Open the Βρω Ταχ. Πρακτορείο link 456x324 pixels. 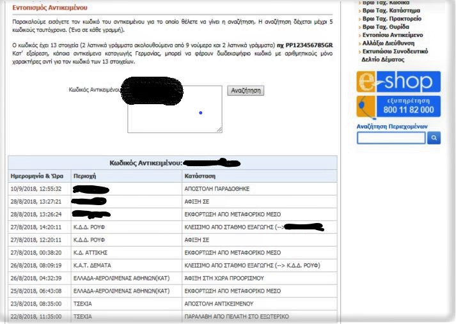coord(392,19)
